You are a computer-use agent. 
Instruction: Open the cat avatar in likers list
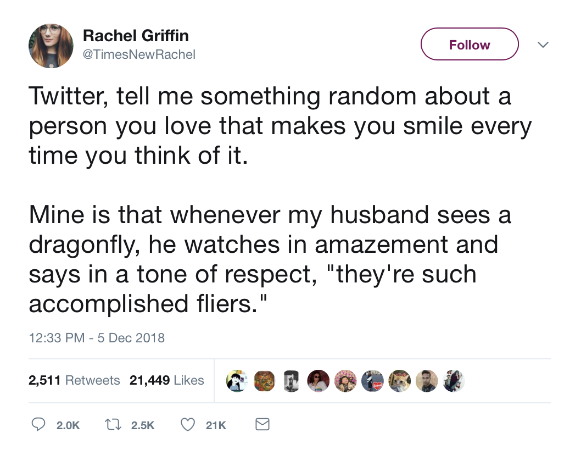pyautogui.click(x=400, y=380)
